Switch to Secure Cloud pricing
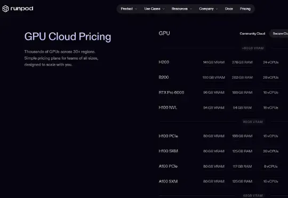This screenshot has width=288, height=198. (x=279, y=34)
